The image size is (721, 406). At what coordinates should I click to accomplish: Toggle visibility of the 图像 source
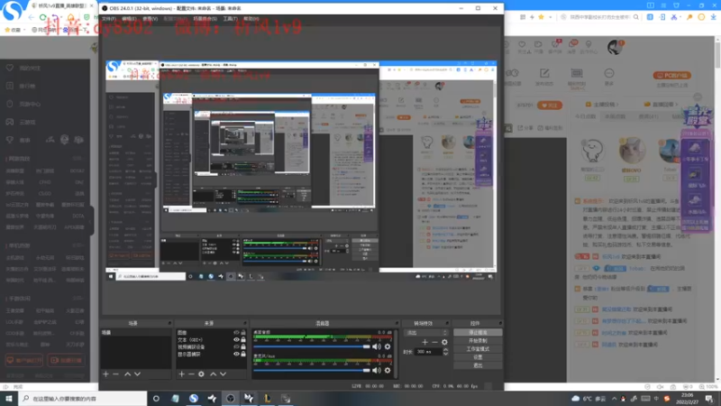tap(236, 332)
